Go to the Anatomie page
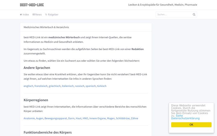The width and height of the screenshot is (217, 136). tap(29, 118)
